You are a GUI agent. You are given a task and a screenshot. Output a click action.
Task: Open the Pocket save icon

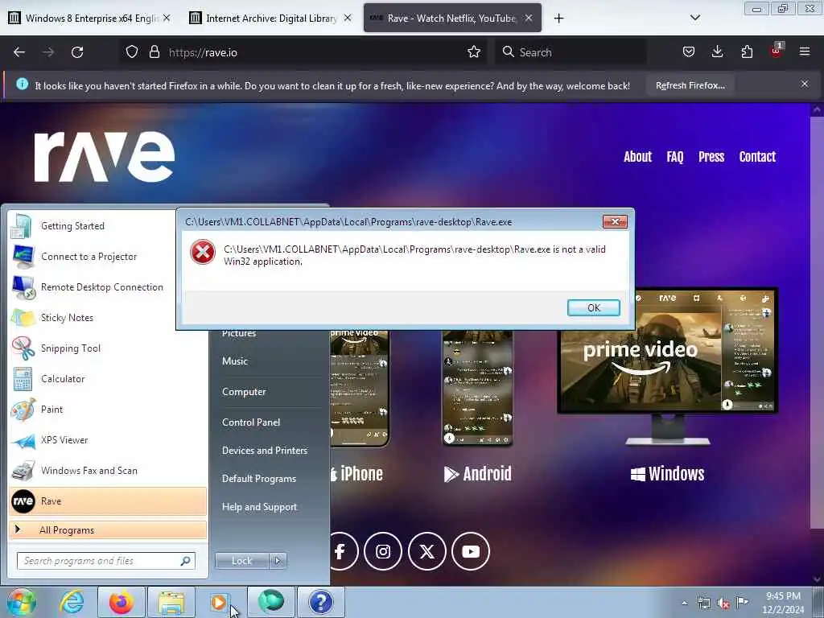(x=689, y=52)
